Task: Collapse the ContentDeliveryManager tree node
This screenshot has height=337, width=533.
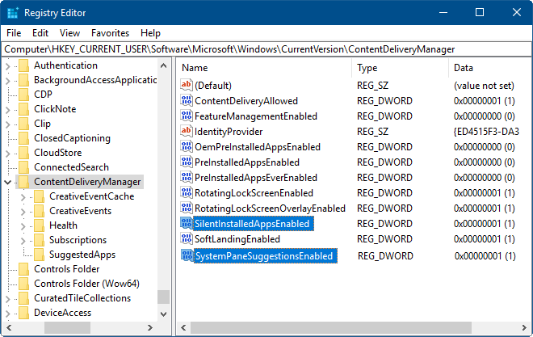Action: [8, 182]
